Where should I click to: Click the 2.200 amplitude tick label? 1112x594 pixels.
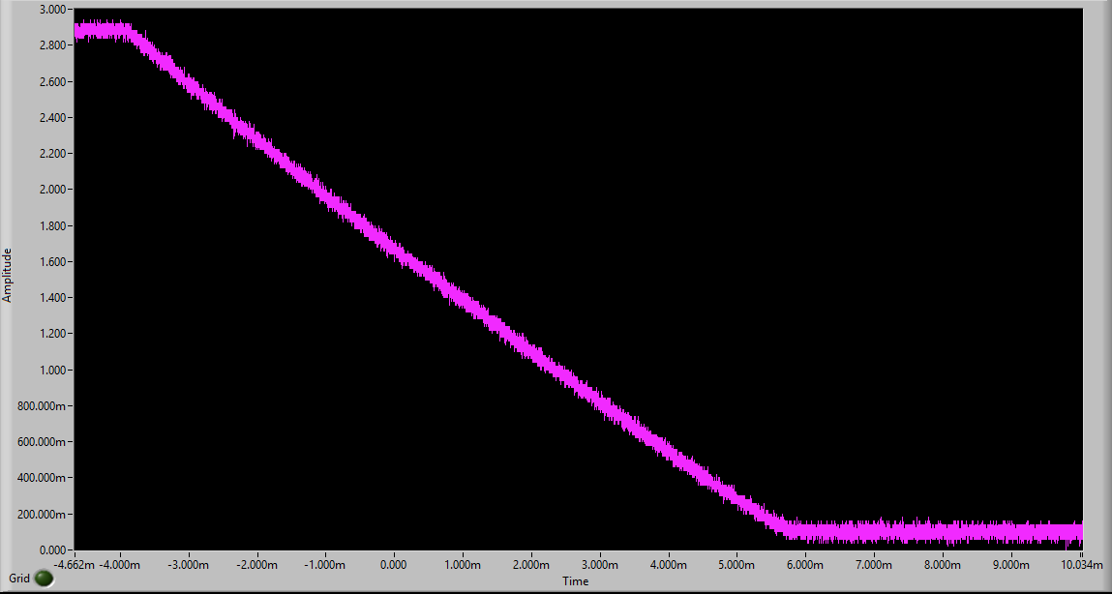click(x=52, y=154)
